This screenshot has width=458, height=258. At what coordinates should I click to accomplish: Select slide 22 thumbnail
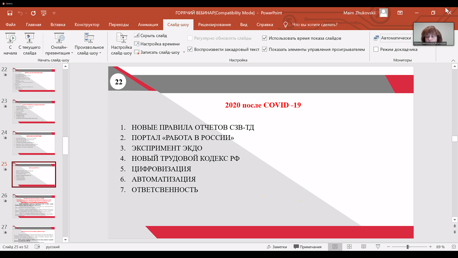tap(34, 80)
